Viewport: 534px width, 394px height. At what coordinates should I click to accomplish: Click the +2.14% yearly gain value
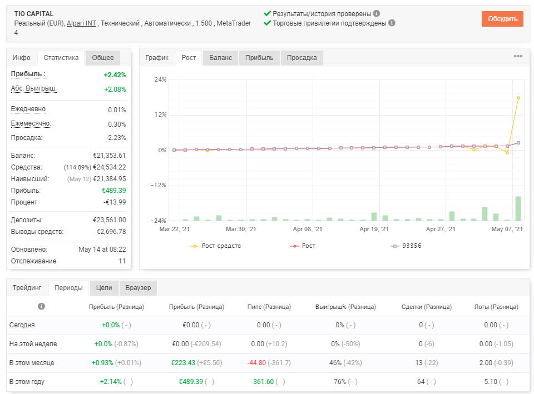[111, 382]
